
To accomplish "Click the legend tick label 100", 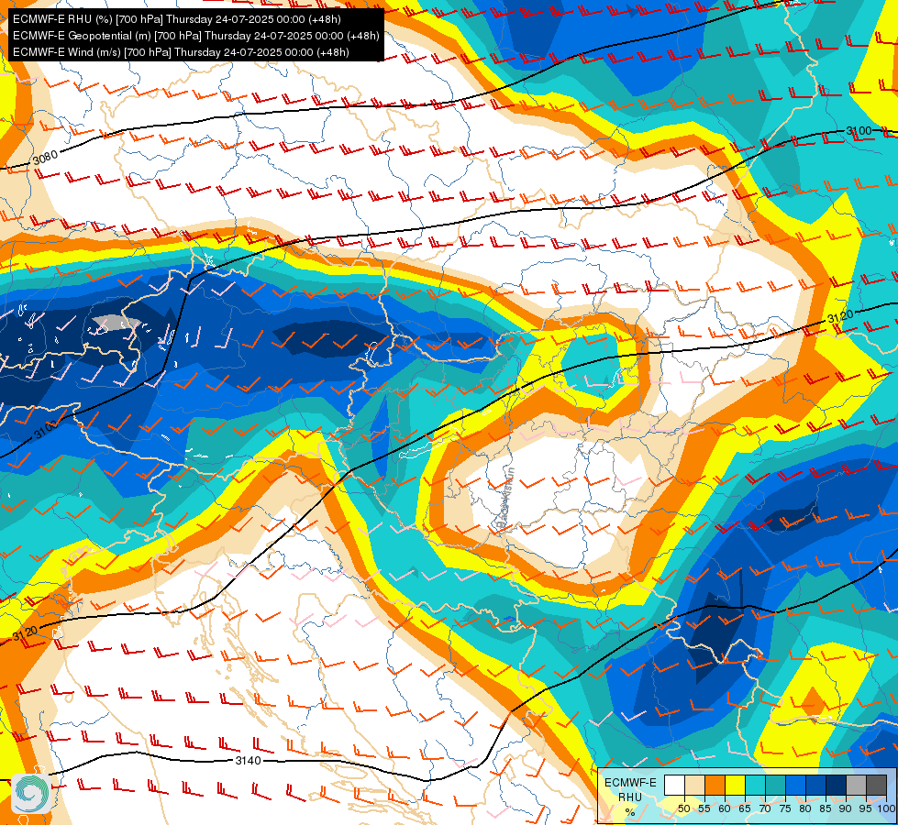I will [887, 808].
